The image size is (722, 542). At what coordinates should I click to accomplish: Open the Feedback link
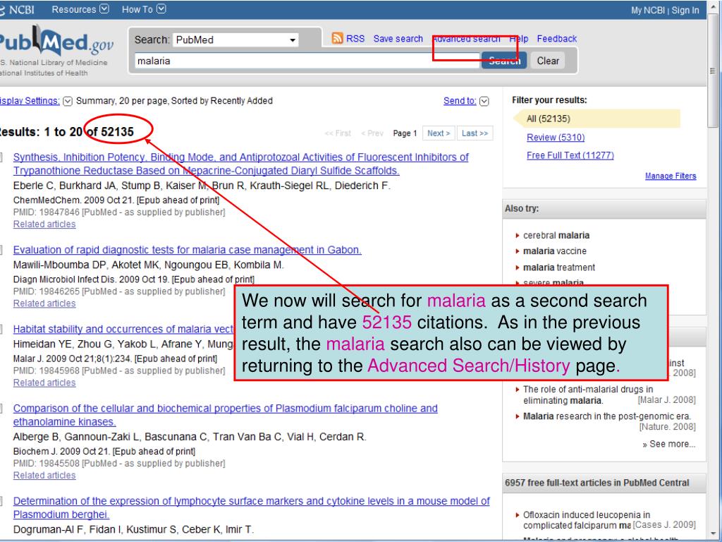[557, 39]
